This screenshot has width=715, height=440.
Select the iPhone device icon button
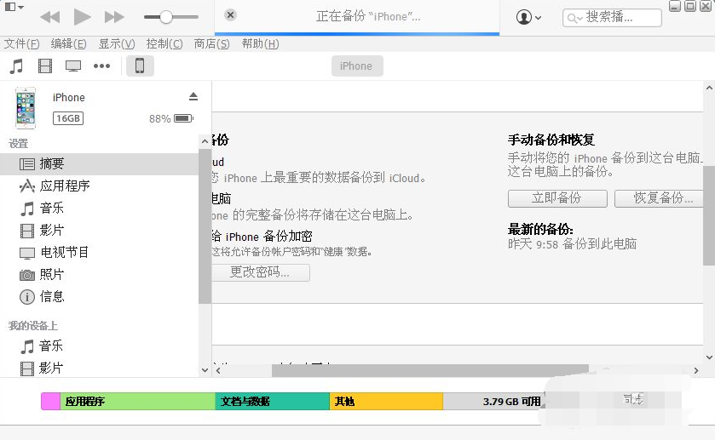tap(140, 66)
